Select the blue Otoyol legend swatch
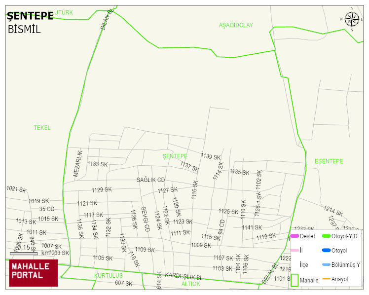Image resolution: width=369 pixels, height=295 pixels. coord(326,251)
